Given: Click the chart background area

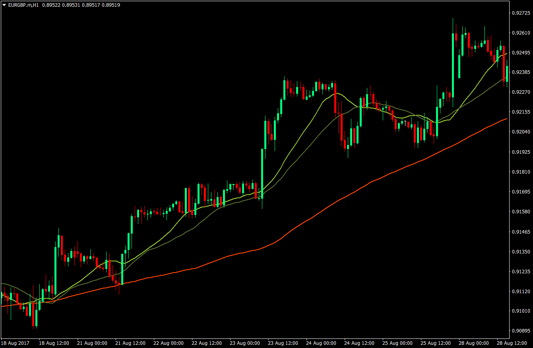Looking at the screenshot, I should click(x=159, y=79).
